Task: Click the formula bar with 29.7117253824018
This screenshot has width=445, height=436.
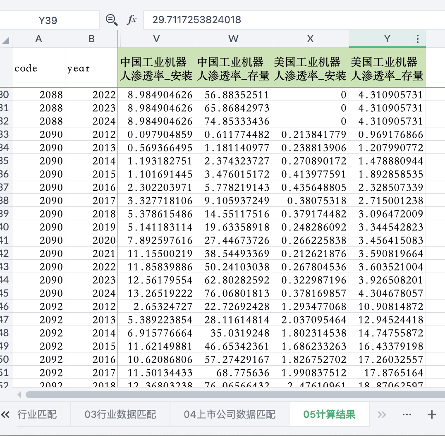Action: [x=294, y=20]
